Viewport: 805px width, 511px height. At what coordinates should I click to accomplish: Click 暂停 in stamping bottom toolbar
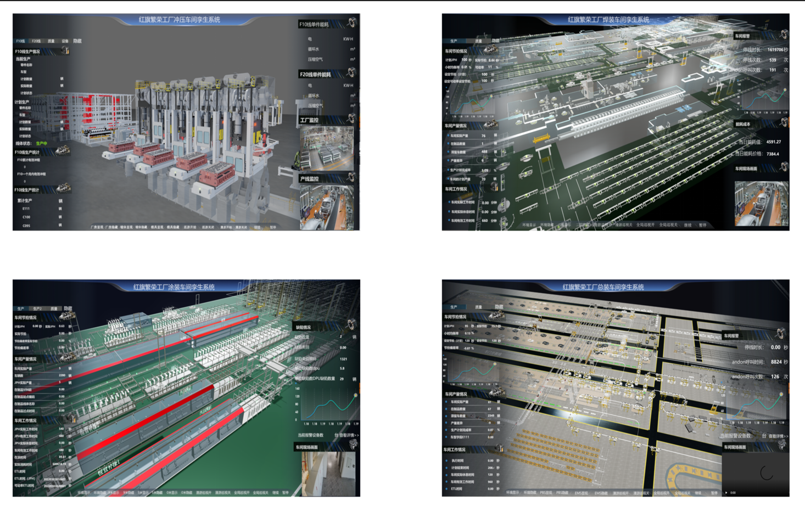tap(273, 227)
